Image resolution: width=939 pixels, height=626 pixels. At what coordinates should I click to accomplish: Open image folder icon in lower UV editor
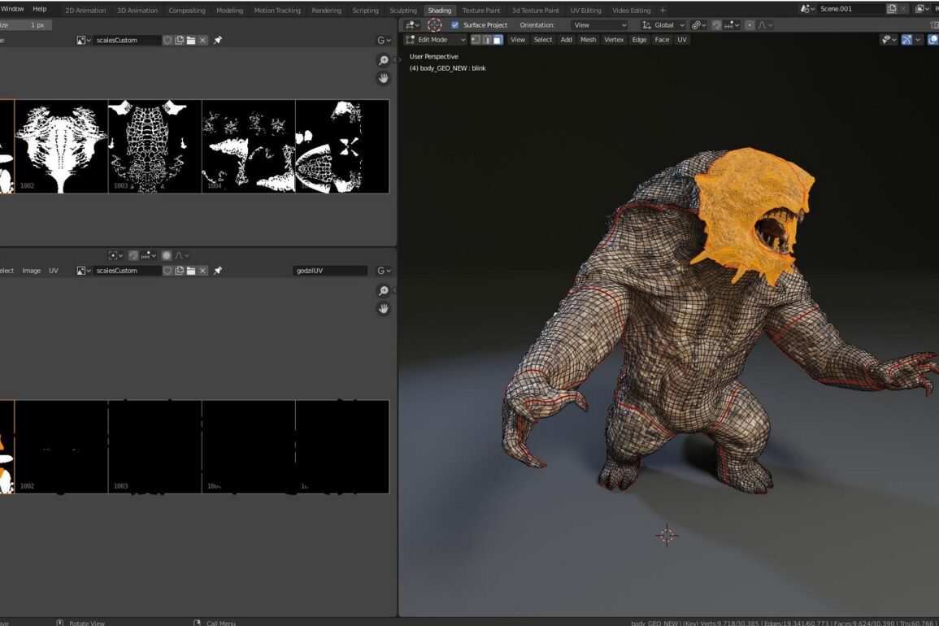pos(191,270)
